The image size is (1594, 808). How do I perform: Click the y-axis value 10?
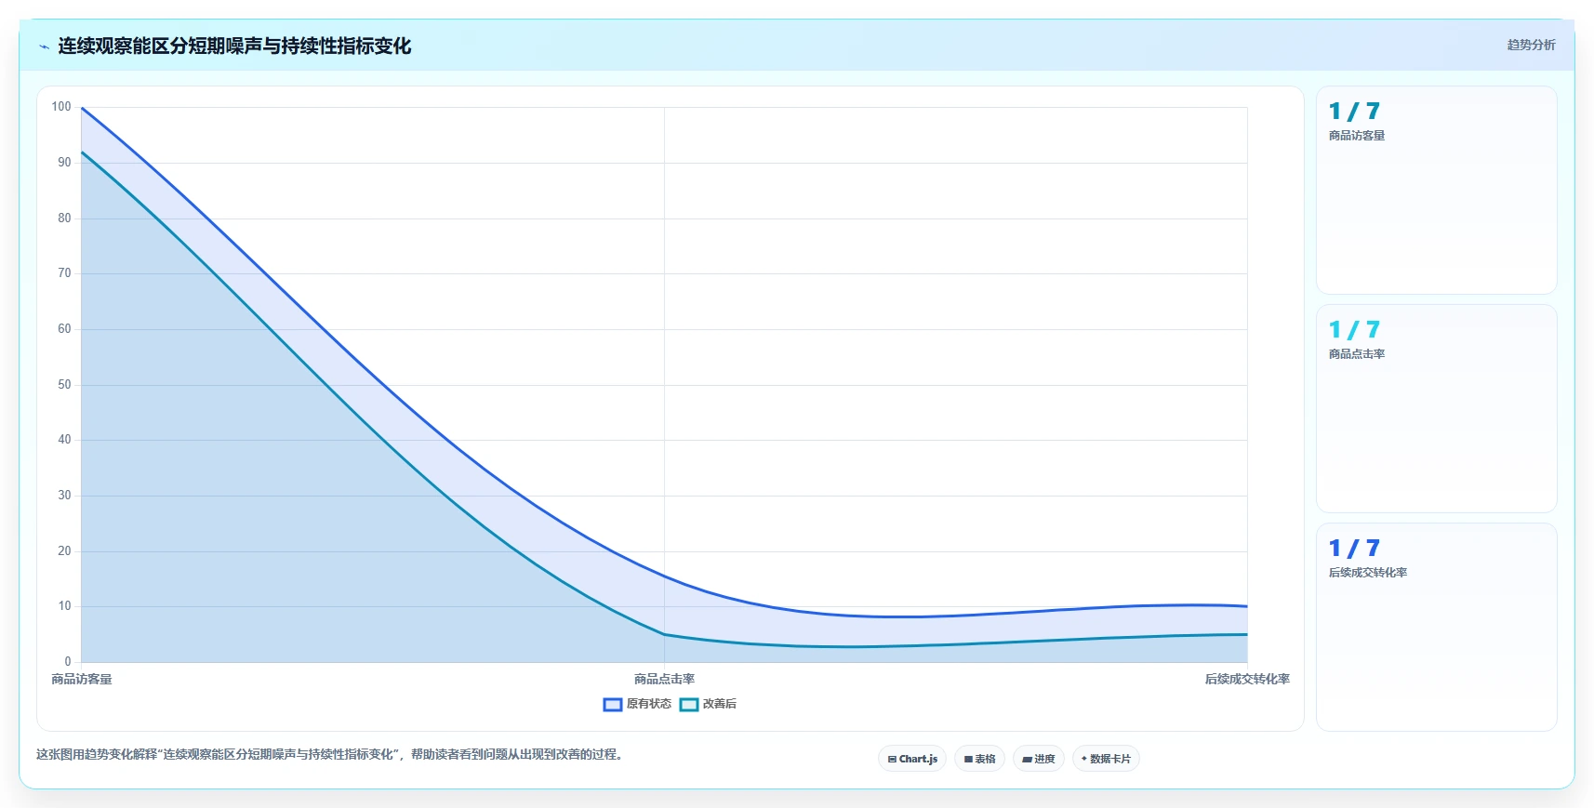click(x=64, y=606)
